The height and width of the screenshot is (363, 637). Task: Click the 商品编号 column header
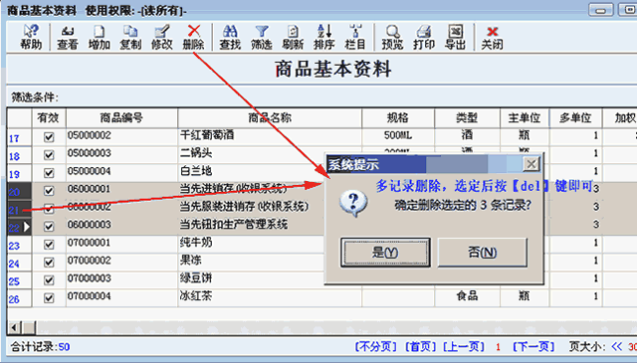point(121,118)
